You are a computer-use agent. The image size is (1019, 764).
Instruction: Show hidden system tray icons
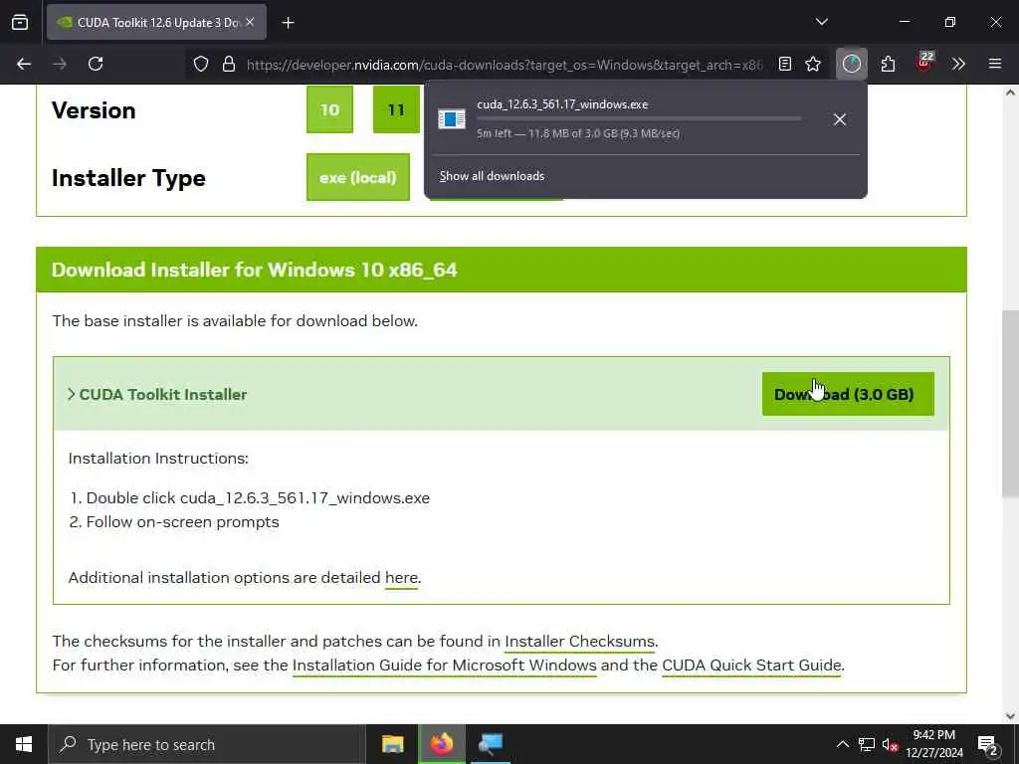[x=842, y=744]
